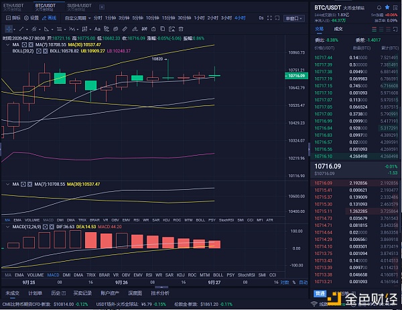Switch to the 成交 trades tab
The image size is (402, 310).
click(338, 29)
